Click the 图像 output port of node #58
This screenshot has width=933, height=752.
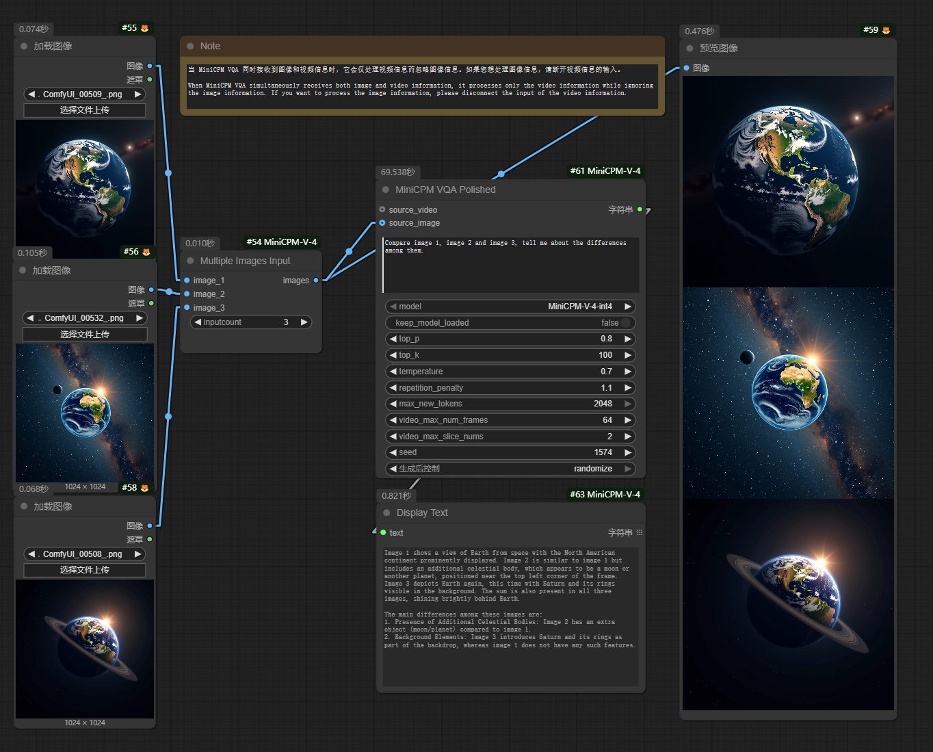point(150,526)
